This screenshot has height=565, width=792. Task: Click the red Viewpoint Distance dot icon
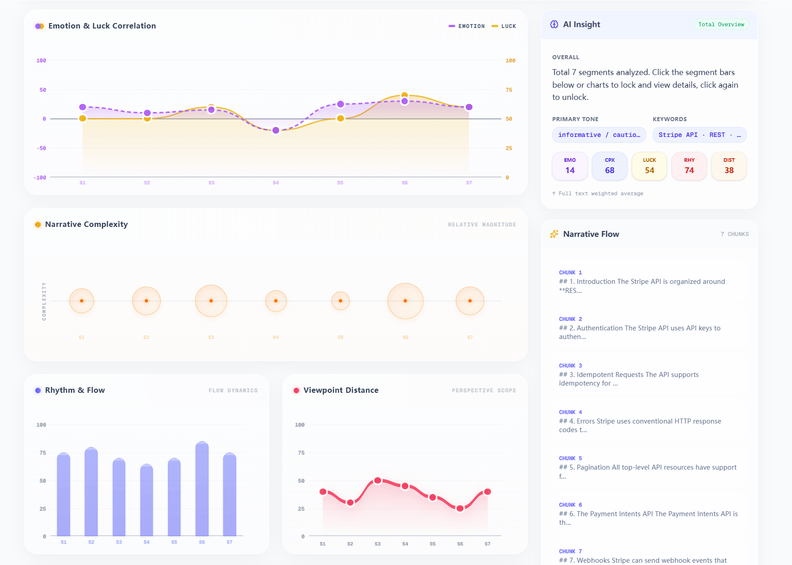pyautogui.click(x=296, y=391)
